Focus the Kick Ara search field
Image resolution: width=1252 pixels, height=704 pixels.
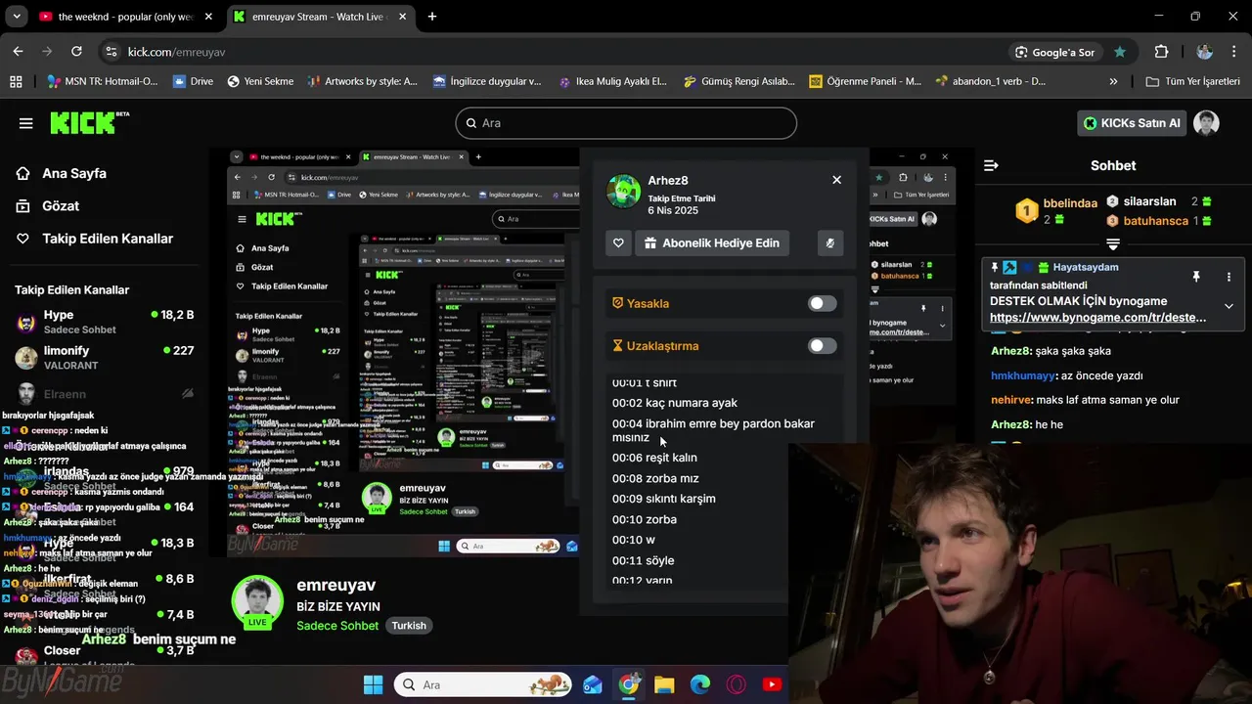pos(626,123)
